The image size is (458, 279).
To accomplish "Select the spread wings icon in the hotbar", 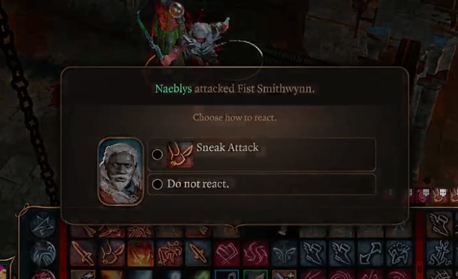I will coord(284,253).
